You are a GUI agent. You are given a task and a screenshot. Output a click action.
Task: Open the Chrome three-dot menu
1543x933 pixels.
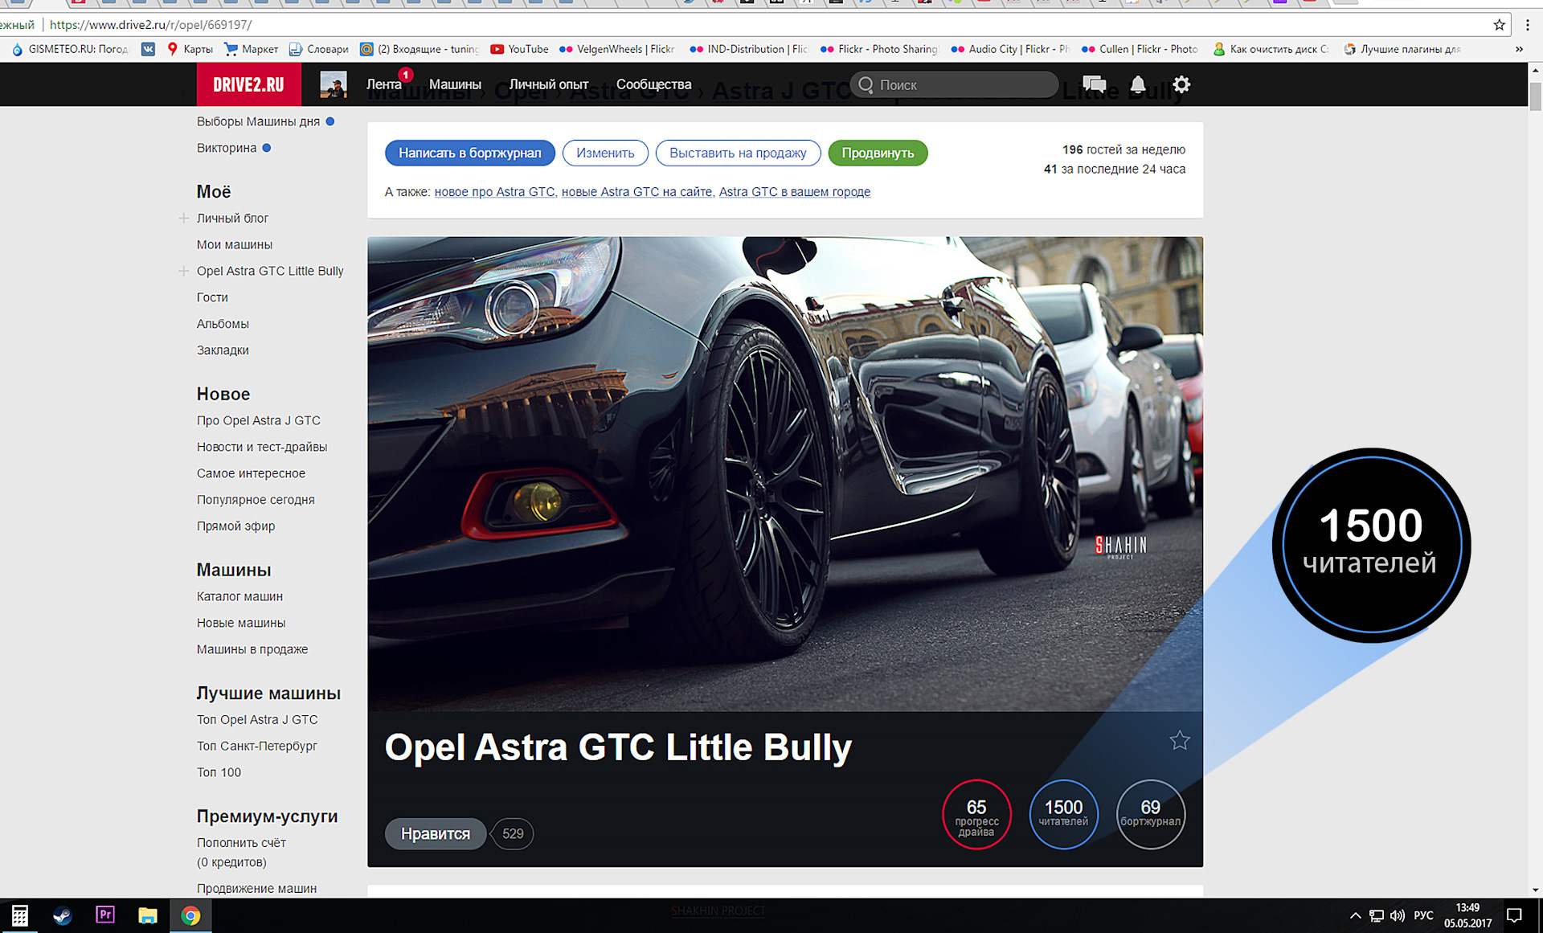point(1527,25)
